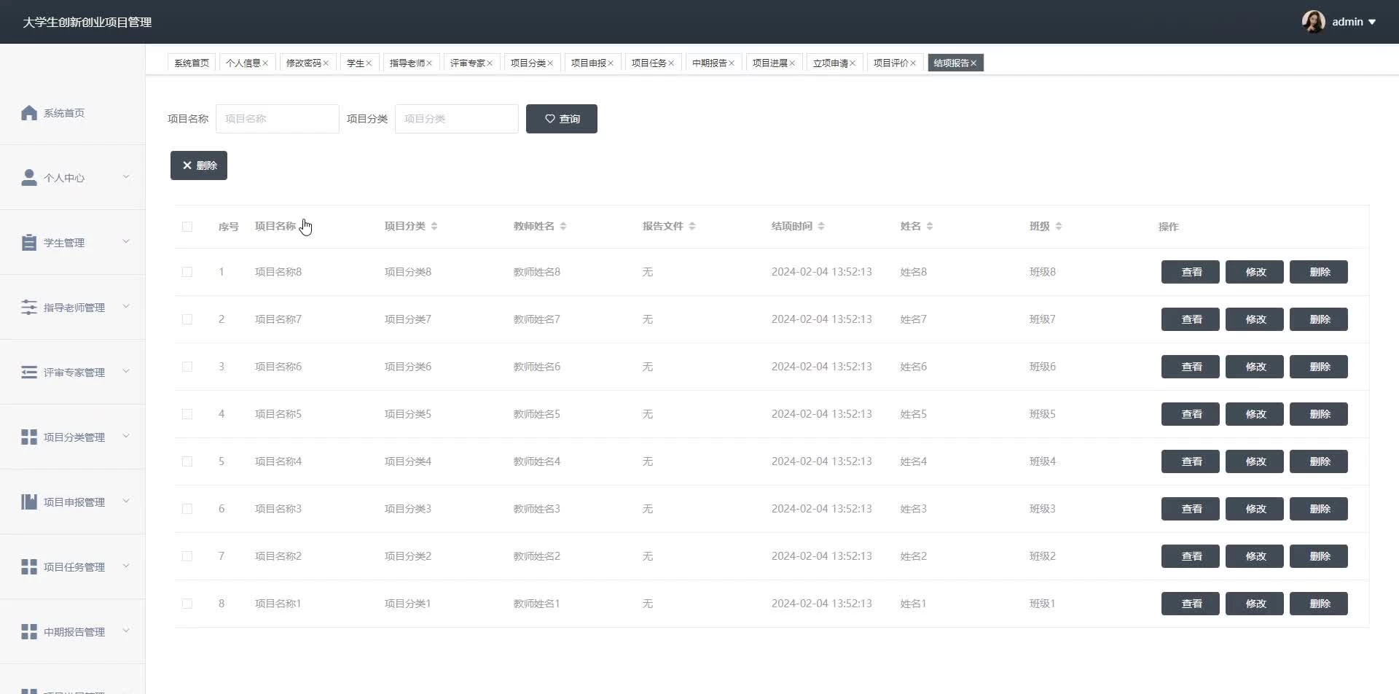Switch to the 中期报告 tab
This screenshot has height=694, width=1399.
pyautogui.click(x=709, y=63)
